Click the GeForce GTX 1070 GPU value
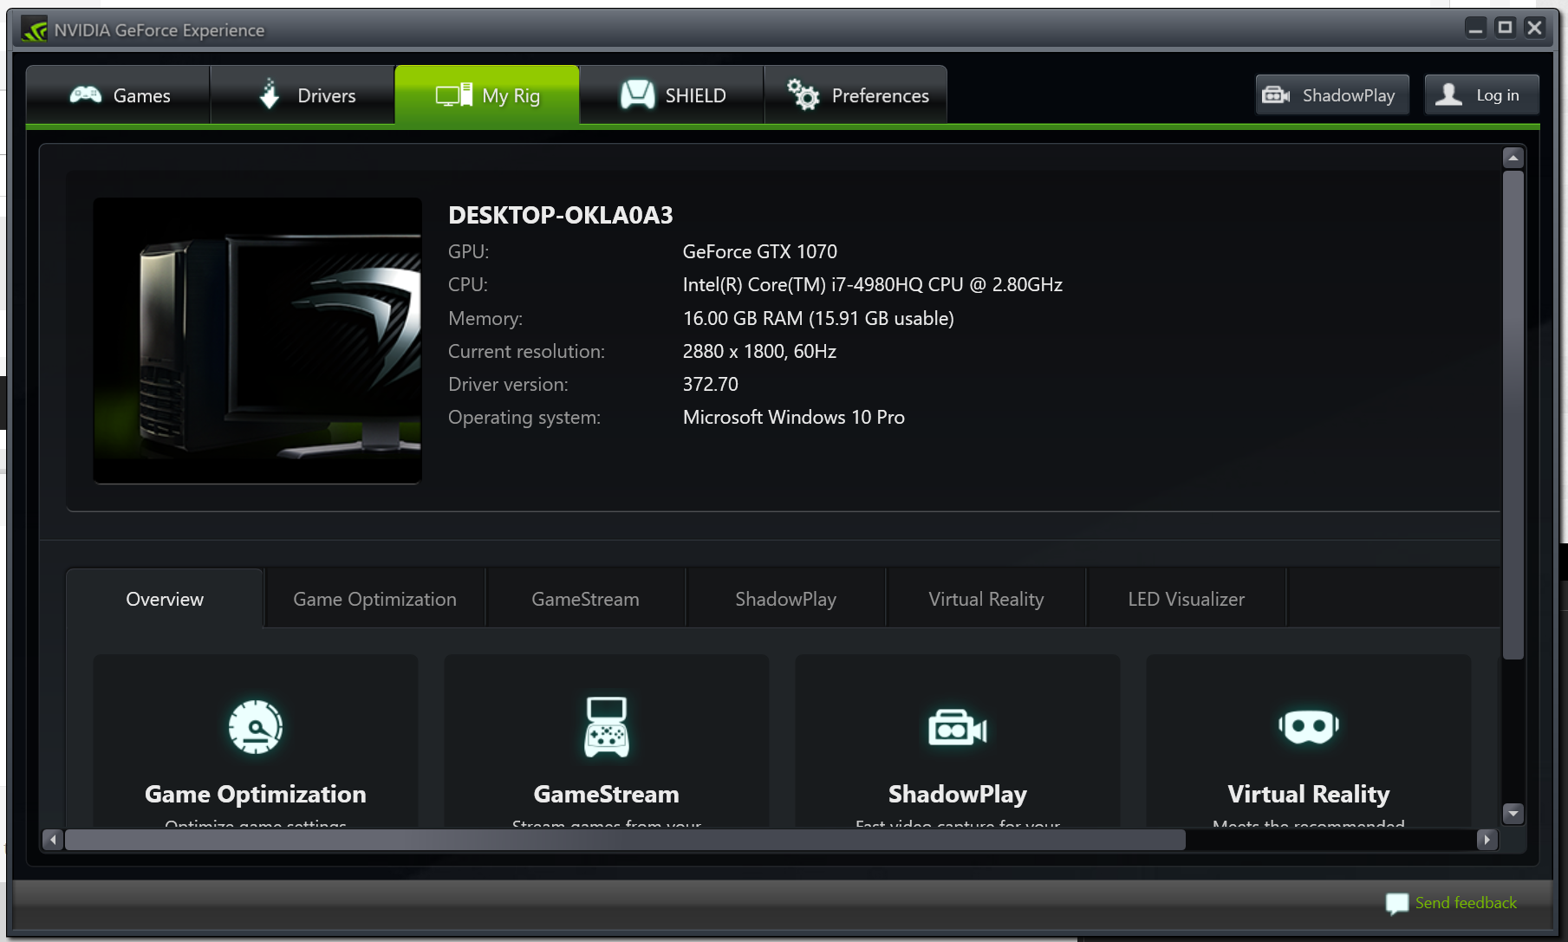 760,251
